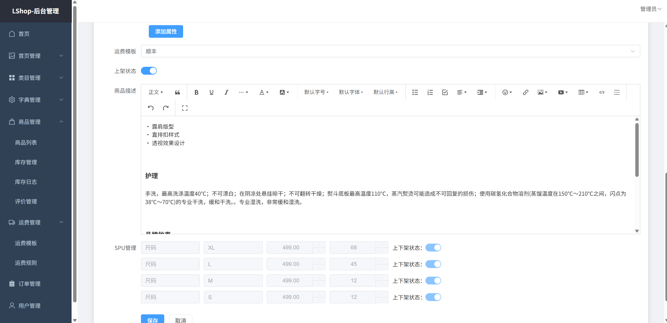This screenshot has width=667, height=323.
Task: Apply bulleted list formatting
Action: coord(415,92)
